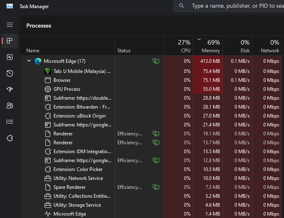Open the hamburger navigation menu
This screenshot has width=284, height=218.
(x=10, y=25)
